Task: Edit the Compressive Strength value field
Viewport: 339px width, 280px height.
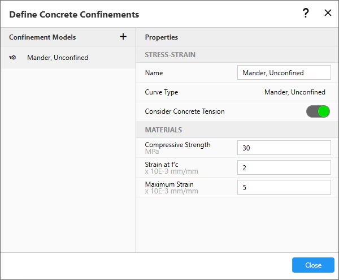Action: [284, 148]
